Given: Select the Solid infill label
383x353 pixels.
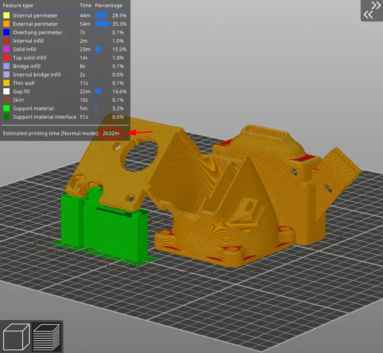Looking at the screenshot, I should point(24,49).
